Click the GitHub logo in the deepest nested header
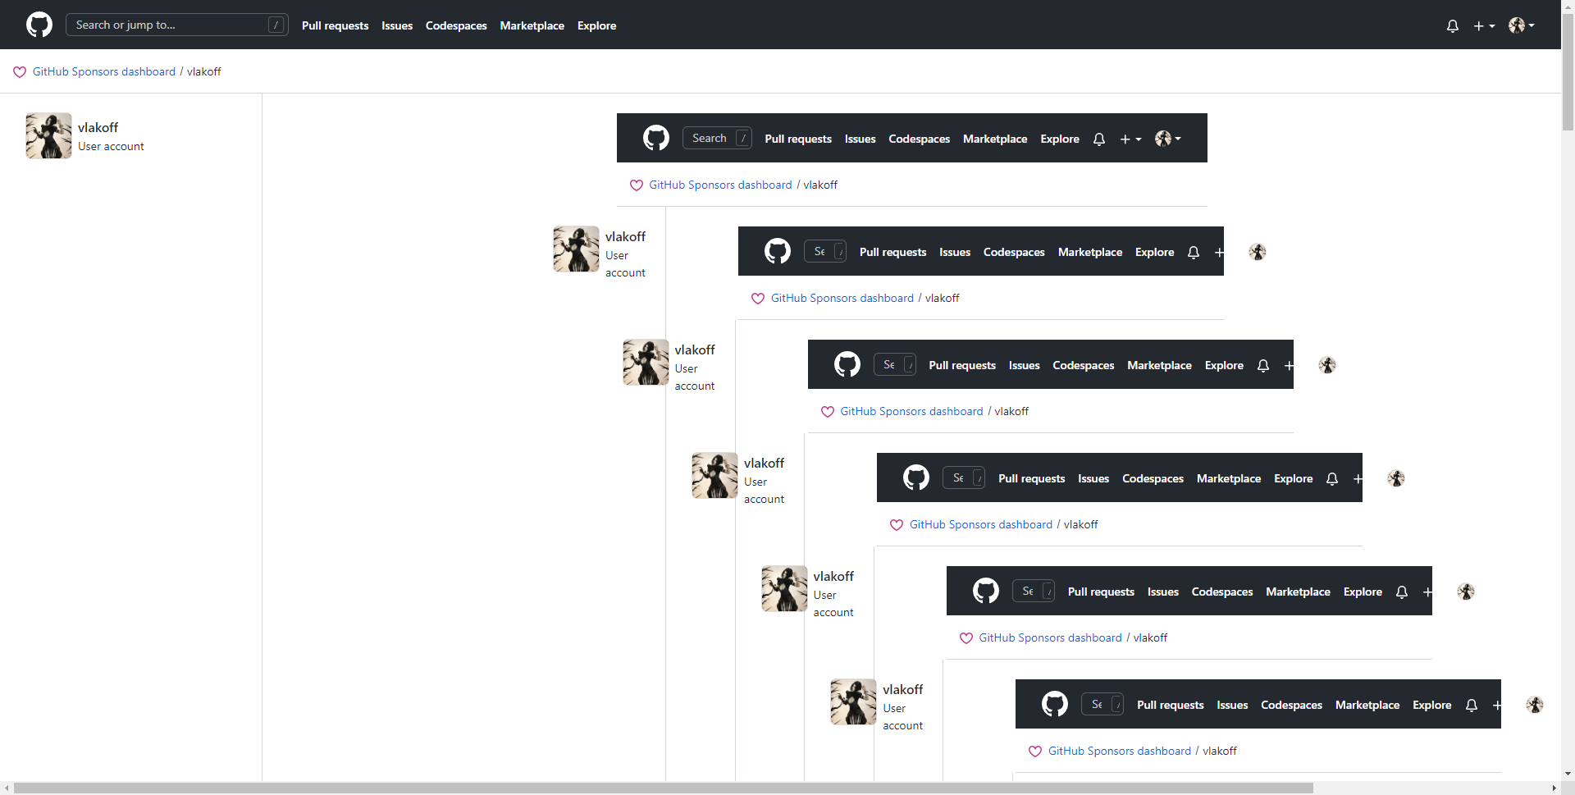Viewport: 1575px width, 795px height. pos(1055,704)
